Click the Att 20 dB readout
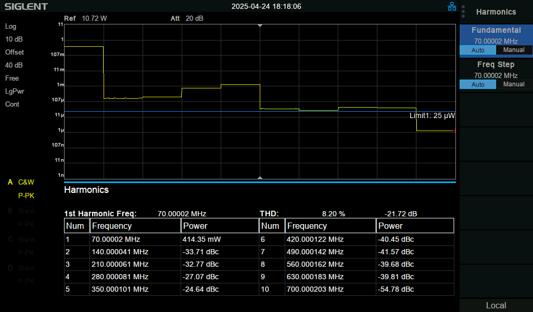Viewport: 533px width, 312px height. pos(187,18)
